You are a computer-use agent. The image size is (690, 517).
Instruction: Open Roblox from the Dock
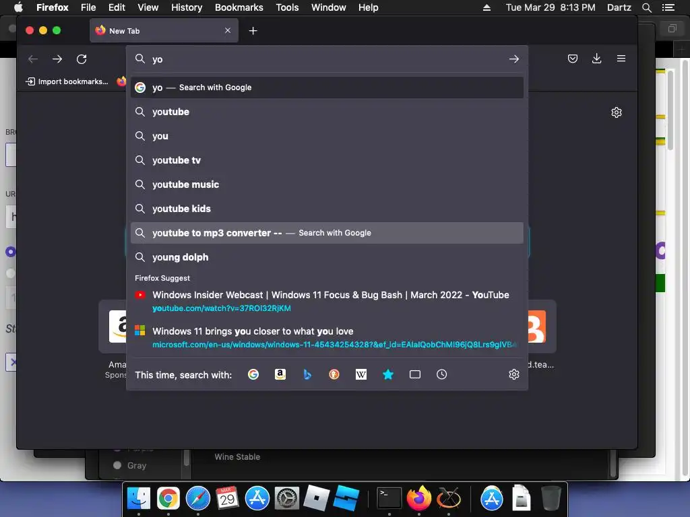click(x=317, y=498)
